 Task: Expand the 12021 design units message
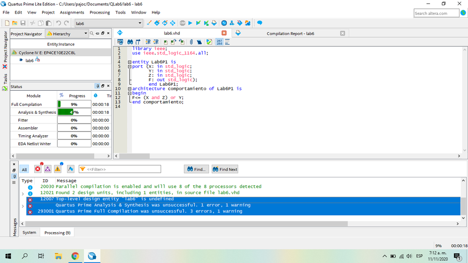click(x=23, y=193)
